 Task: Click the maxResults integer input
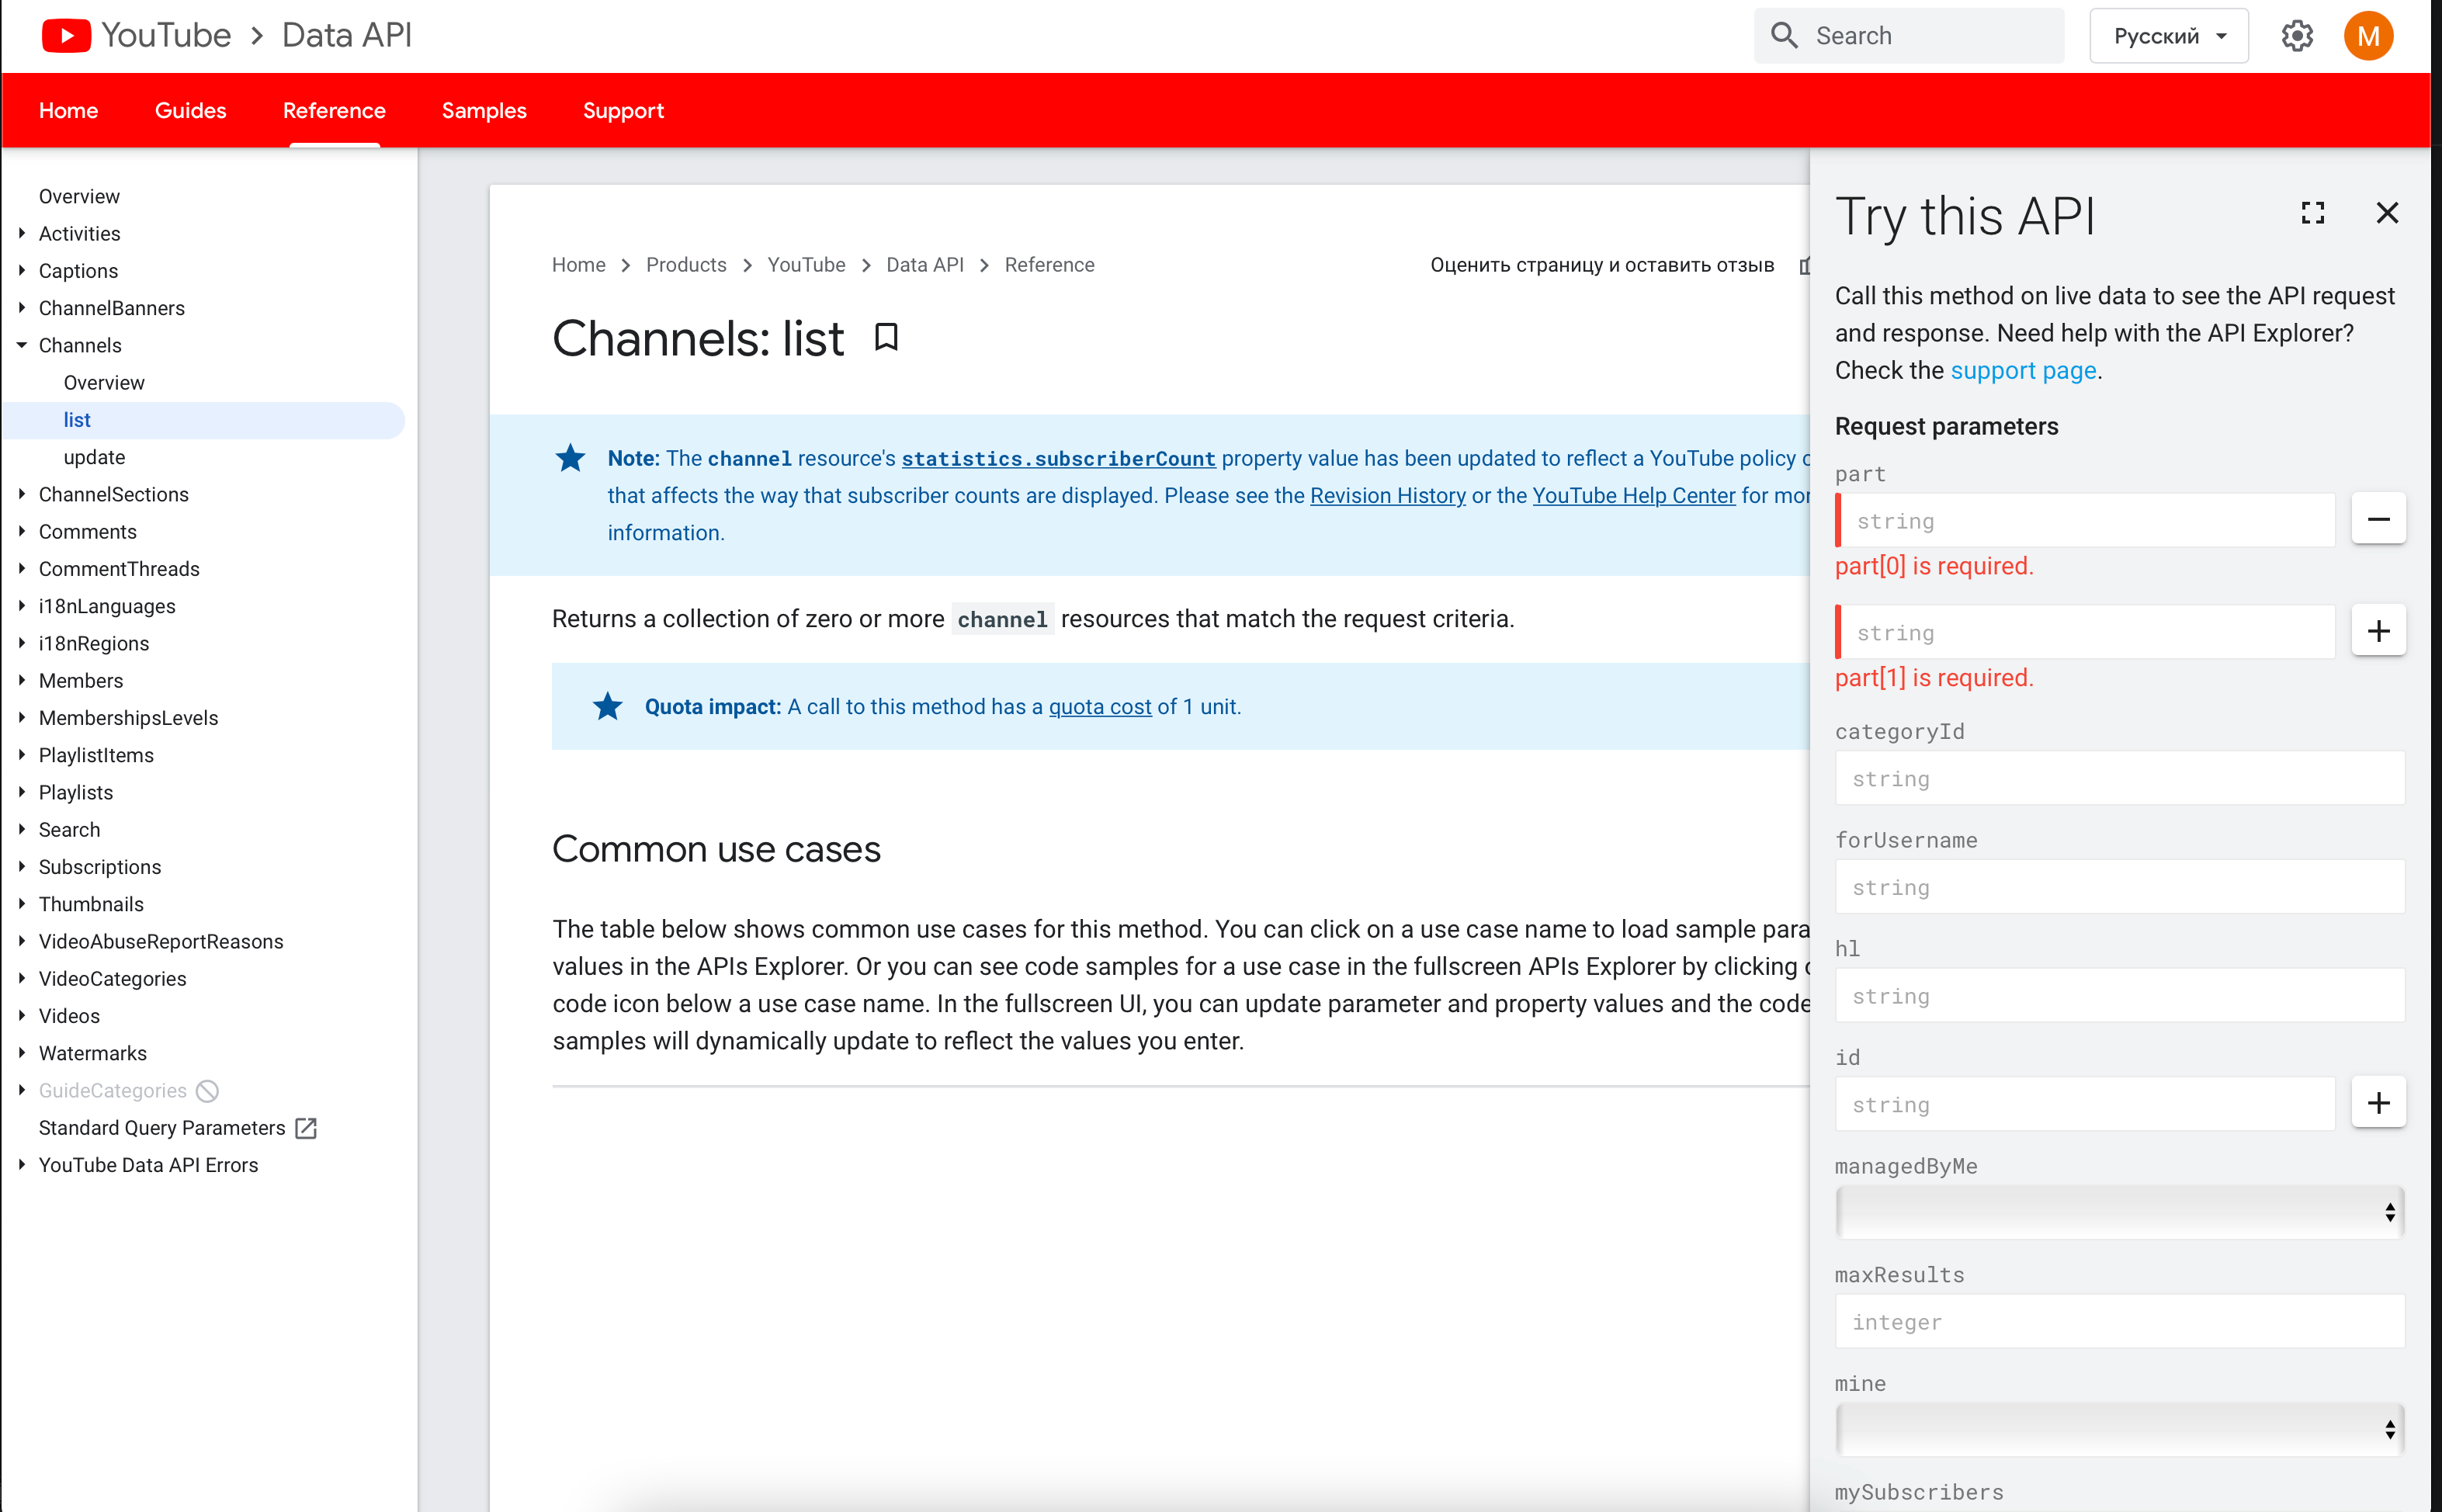pyautogui.click(x=2119, y=1322)
